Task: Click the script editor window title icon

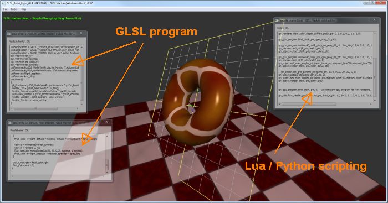Action: click(277, 20)
